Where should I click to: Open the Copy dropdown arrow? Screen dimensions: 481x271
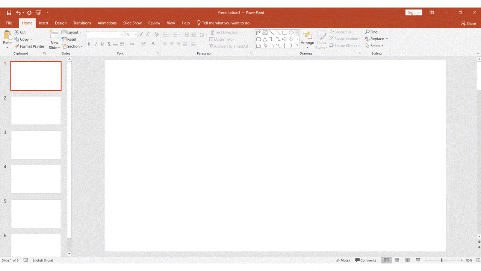click(x=32, y=40)
